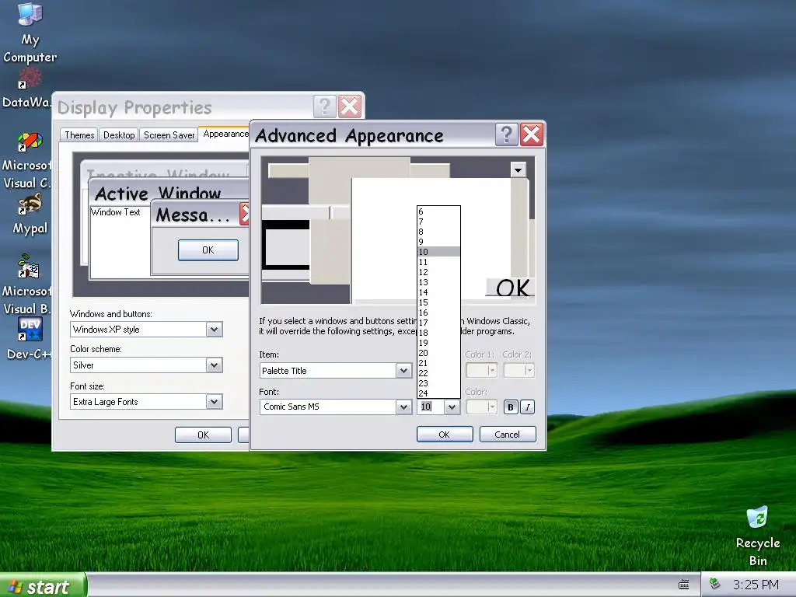Screen dimensions: 796x597
Task: Open the Item Palette Title dropdown
Action: point(403,371)
